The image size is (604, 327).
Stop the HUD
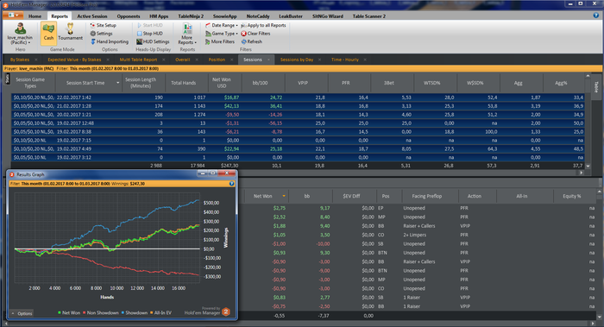coord(150,34)
